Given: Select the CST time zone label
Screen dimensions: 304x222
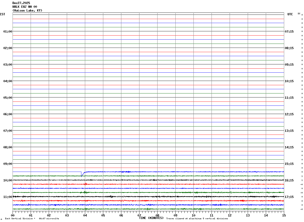Looking at the screenshot, I should pyautogui.click(x=3, y=14).
